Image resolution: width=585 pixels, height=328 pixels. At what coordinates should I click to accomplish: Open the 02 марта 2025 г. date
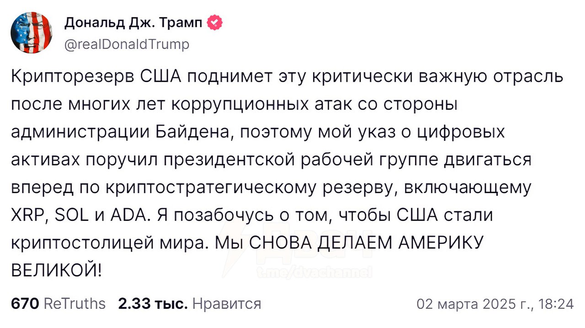(x=472, y=304)
